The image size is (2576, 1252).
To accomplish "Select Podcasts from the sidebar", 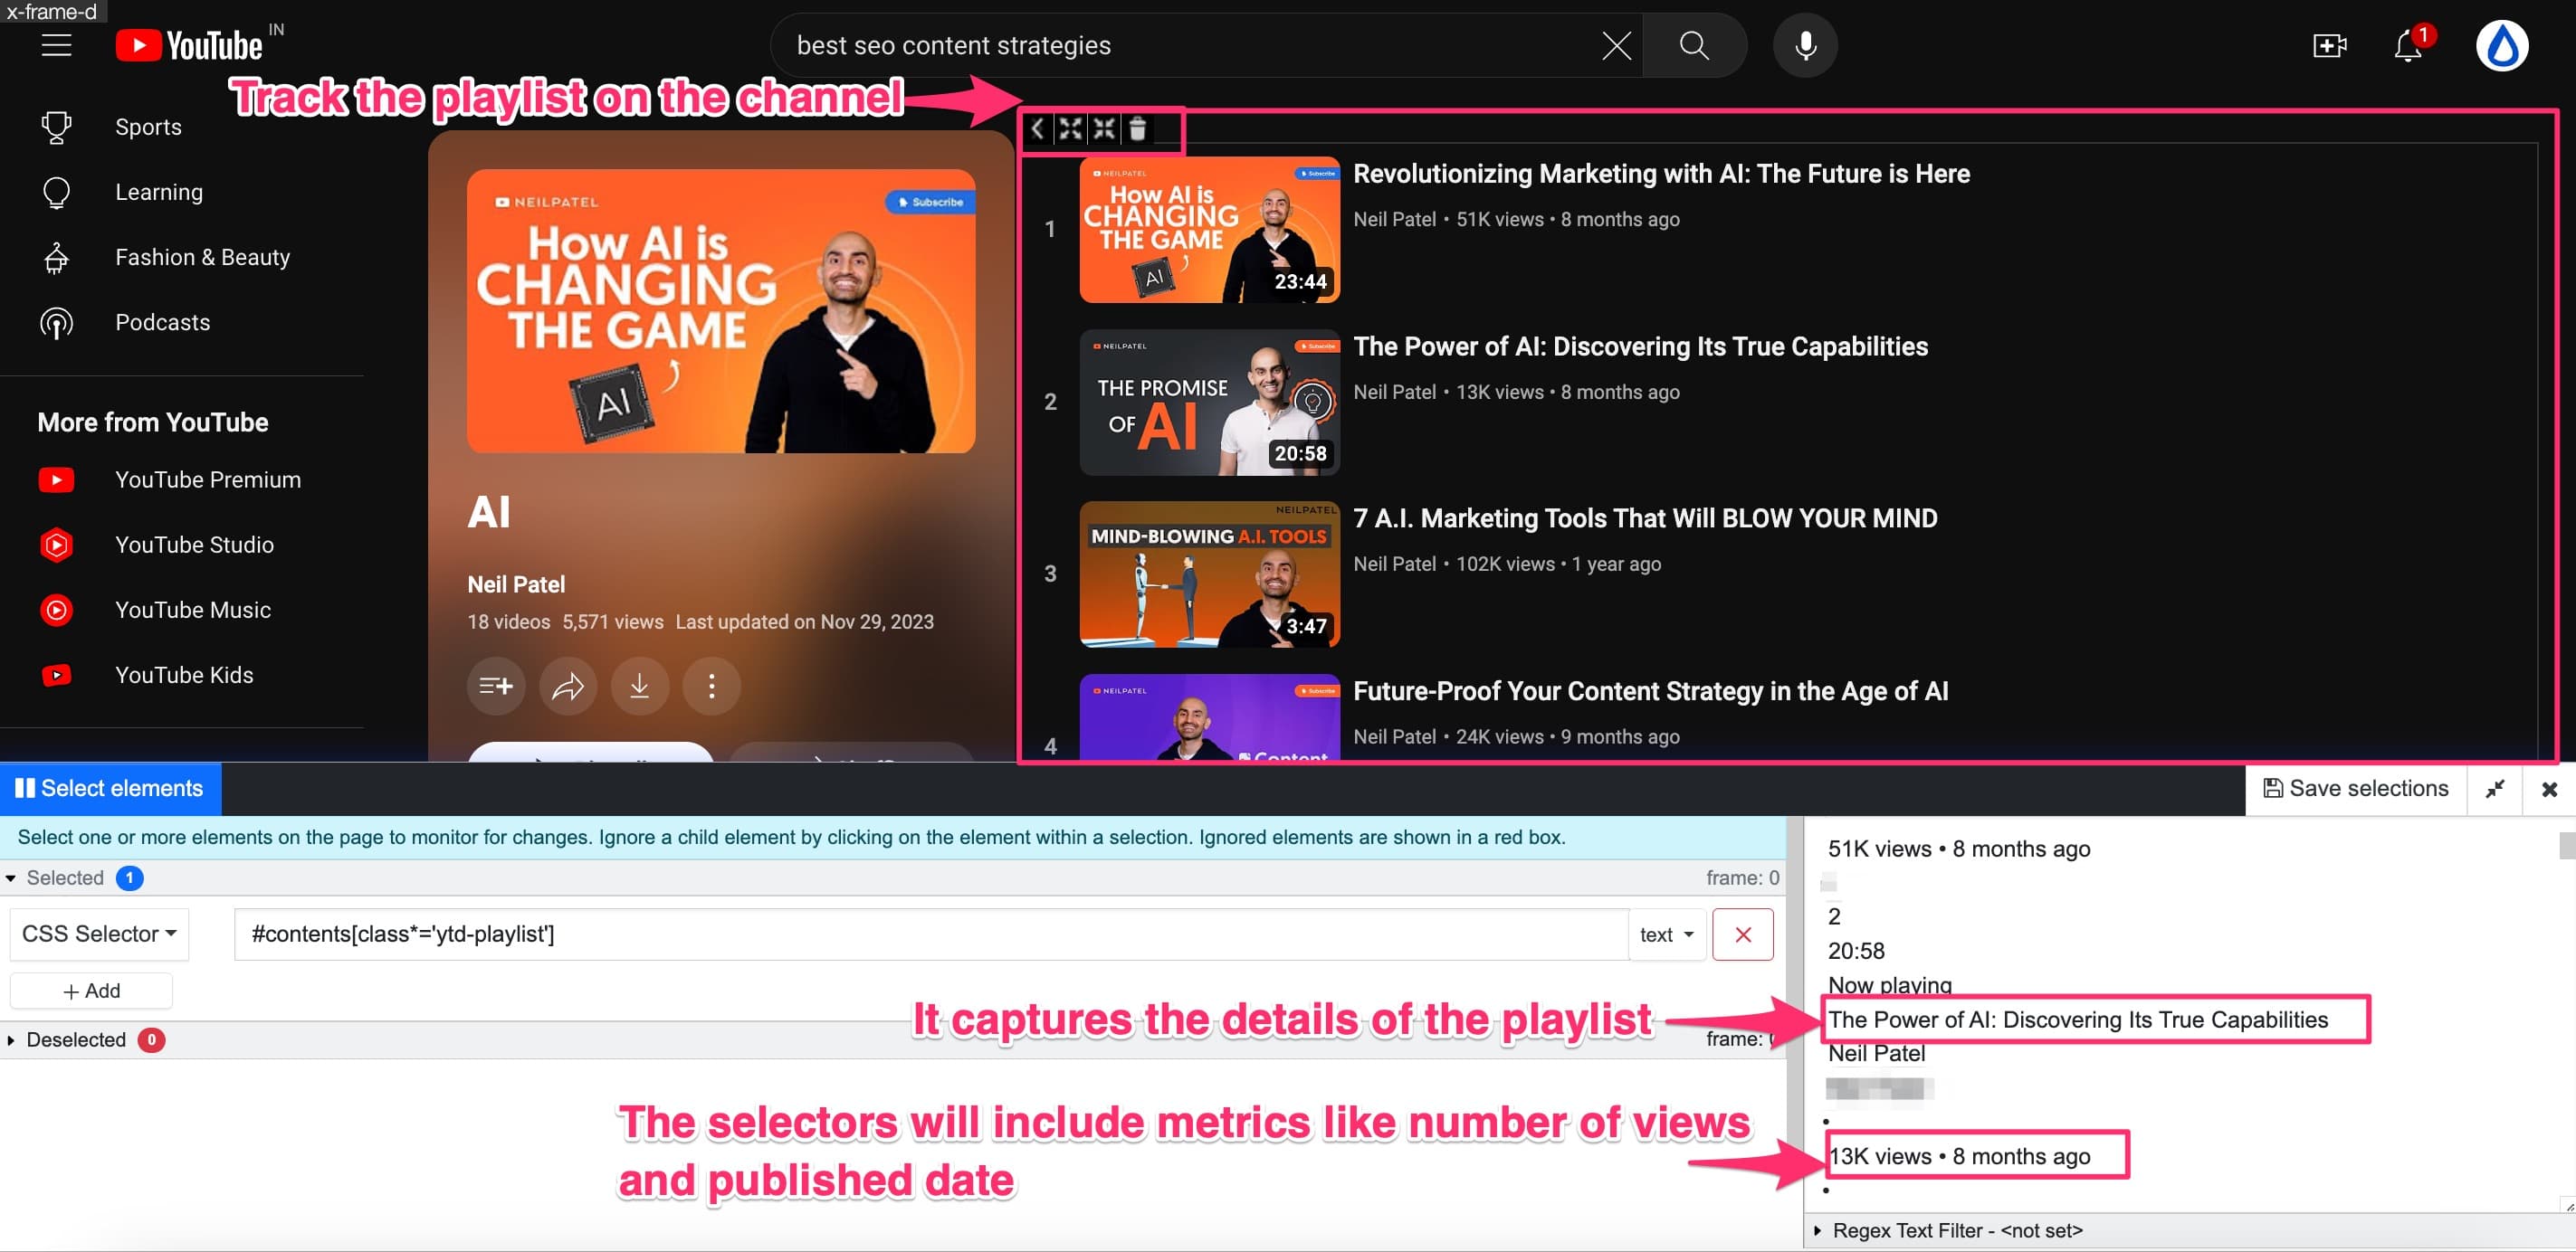I will click(162, 322).
